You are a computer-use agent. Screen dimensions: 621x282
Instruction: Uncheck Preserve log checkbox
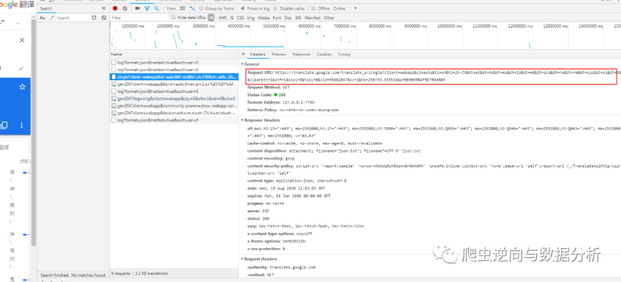243,8
